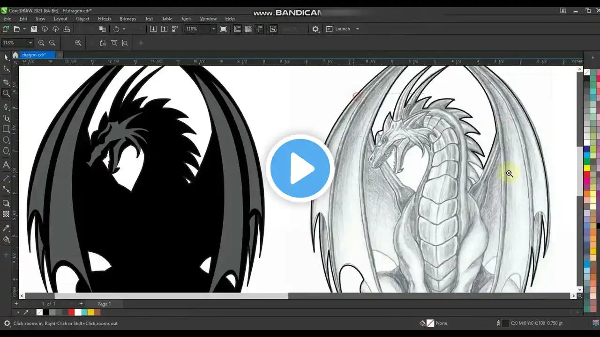Image resolution: width=600 pixels, height=337 pixels.
Task: Select the Parallel Dimension tool
Action: pos(6,178)
